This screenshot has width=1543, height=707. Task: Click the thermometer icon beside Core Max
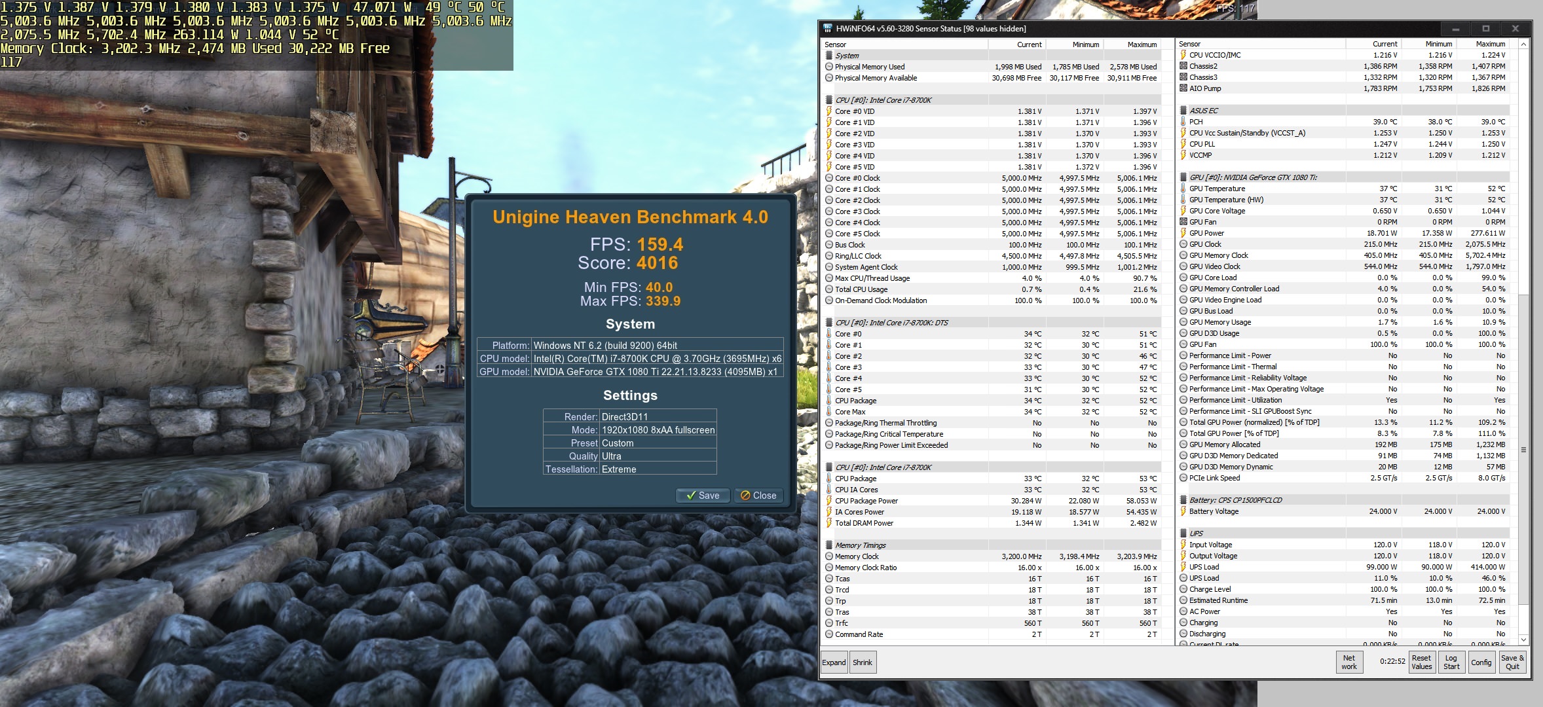coord(829,412)
